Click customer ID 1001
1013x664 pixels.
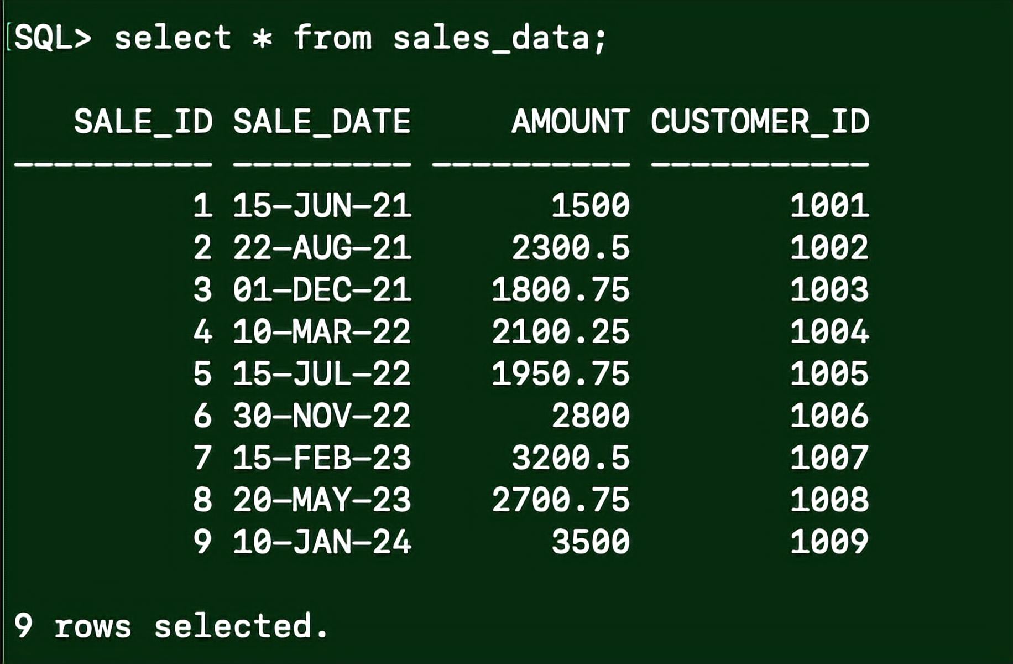tap(829, 205)
